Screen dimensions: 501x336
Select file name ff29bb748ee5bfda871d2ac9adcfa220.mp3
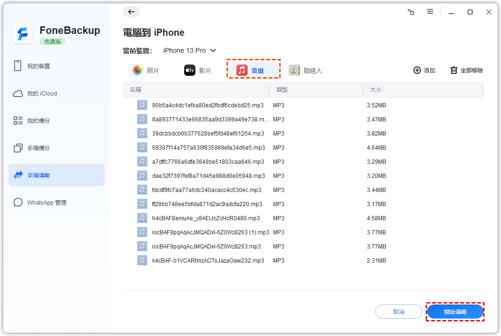tap(207, 204)
